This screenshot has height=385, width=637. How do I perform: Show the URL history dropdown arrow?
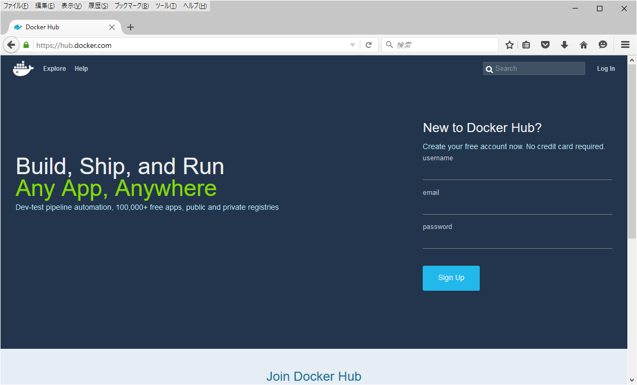click(353, 45)
